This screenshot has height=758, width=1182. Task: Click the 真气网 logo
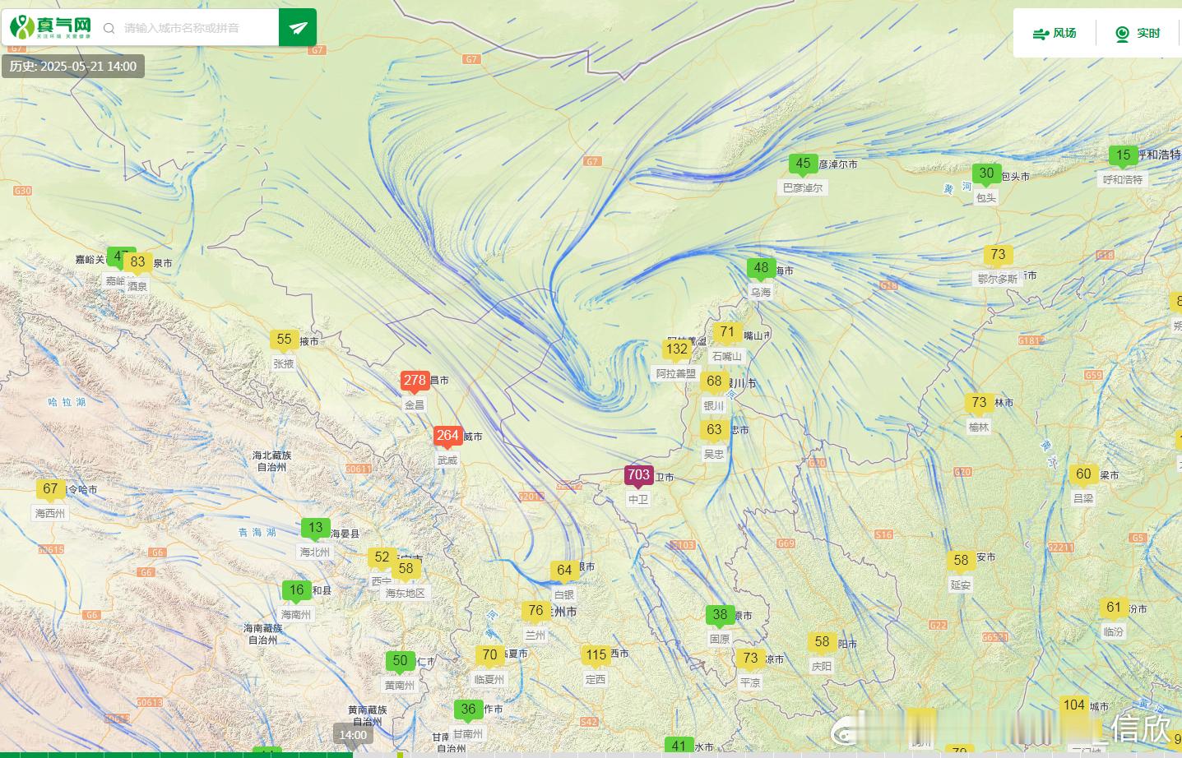point(51,28)
